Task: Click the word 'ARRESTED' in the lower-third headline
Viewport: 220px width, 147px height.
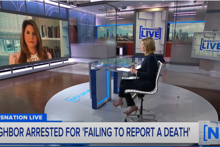Action: click(x=43, y=132)
